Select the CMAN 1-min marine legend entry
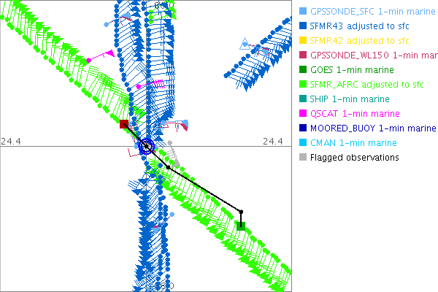 coord(353,143)
